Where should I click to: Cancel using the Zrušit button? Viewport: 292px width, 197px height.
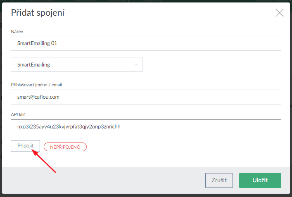pos(219,180)
